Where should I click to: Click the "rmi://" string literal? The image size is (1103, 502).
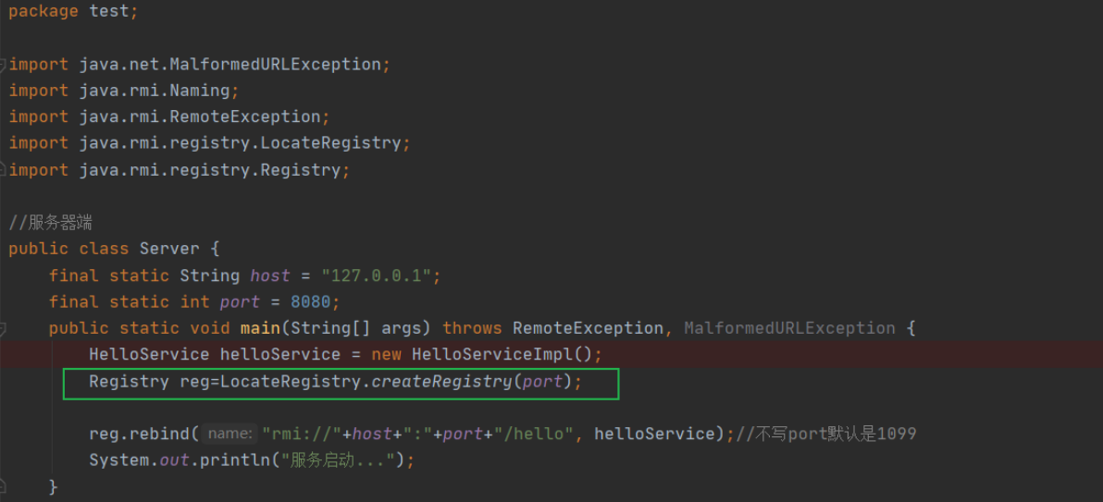[x=302, y=434]
